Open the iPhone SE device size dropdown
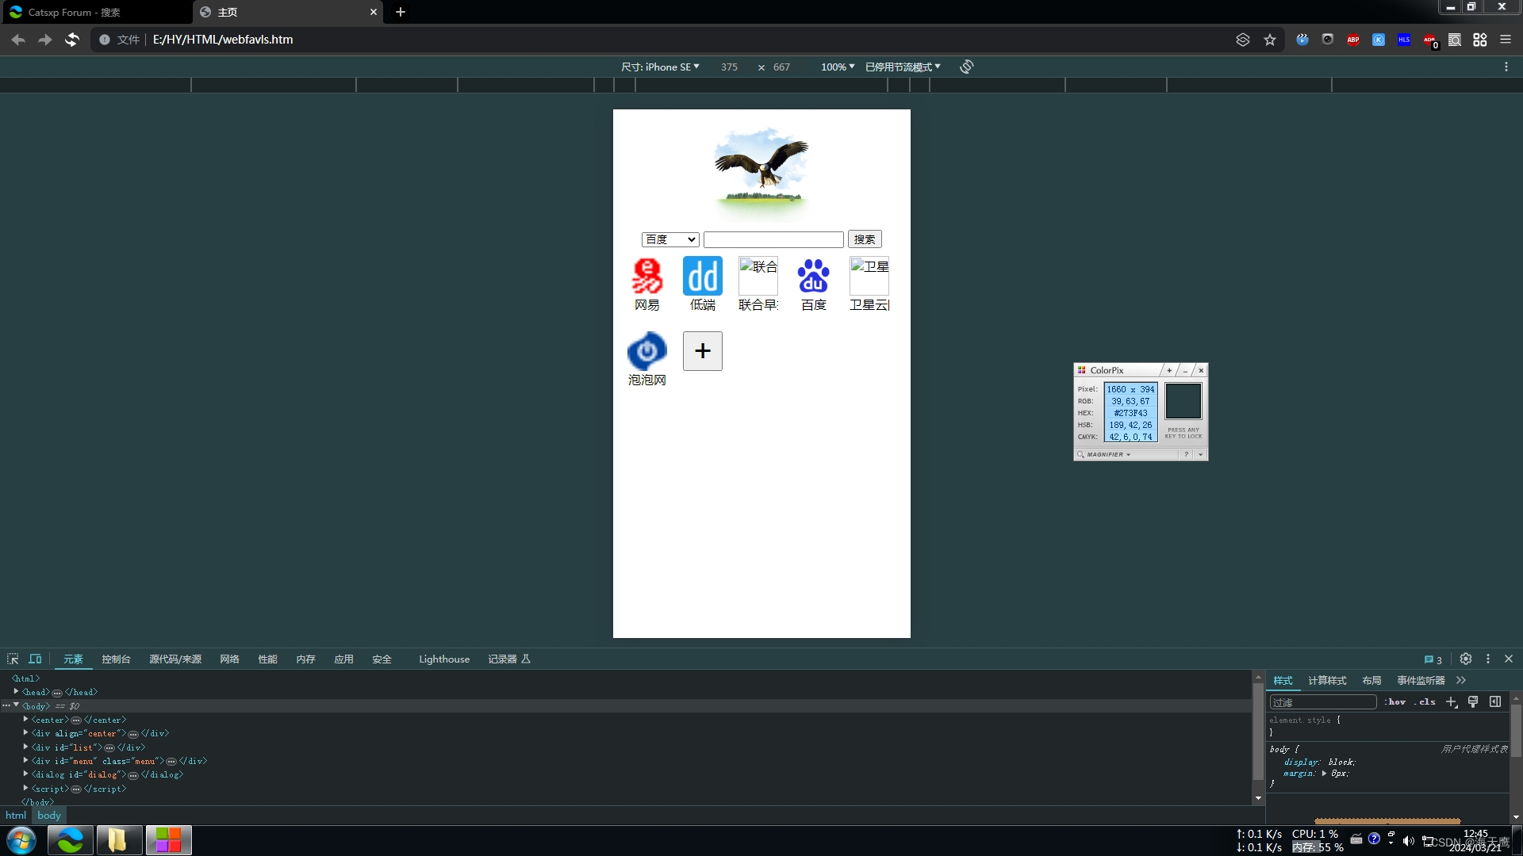The image size is (1523, 856). click(x=660, y=67)
